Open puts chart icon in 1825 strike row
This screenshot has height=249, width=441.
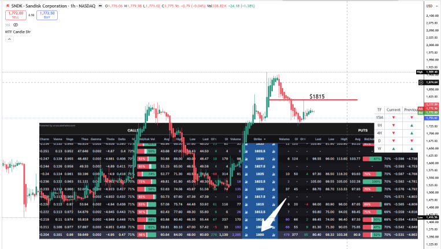[273, 174]
